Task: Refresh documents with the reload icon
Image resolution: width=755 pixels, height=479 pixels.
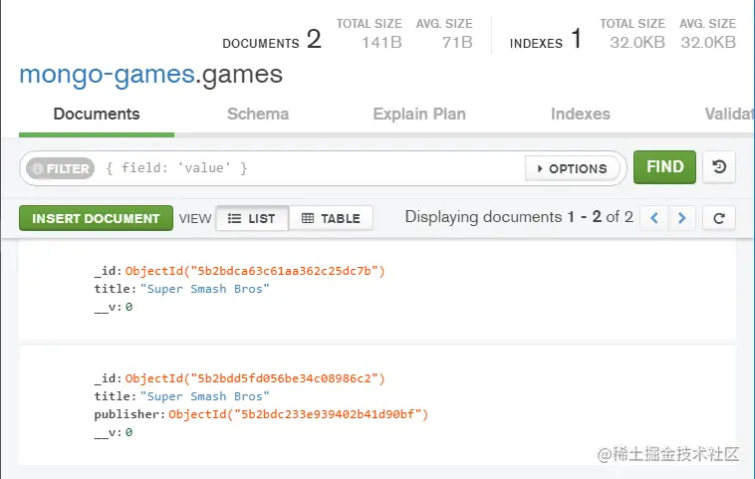Action: [x=719, y=218]
